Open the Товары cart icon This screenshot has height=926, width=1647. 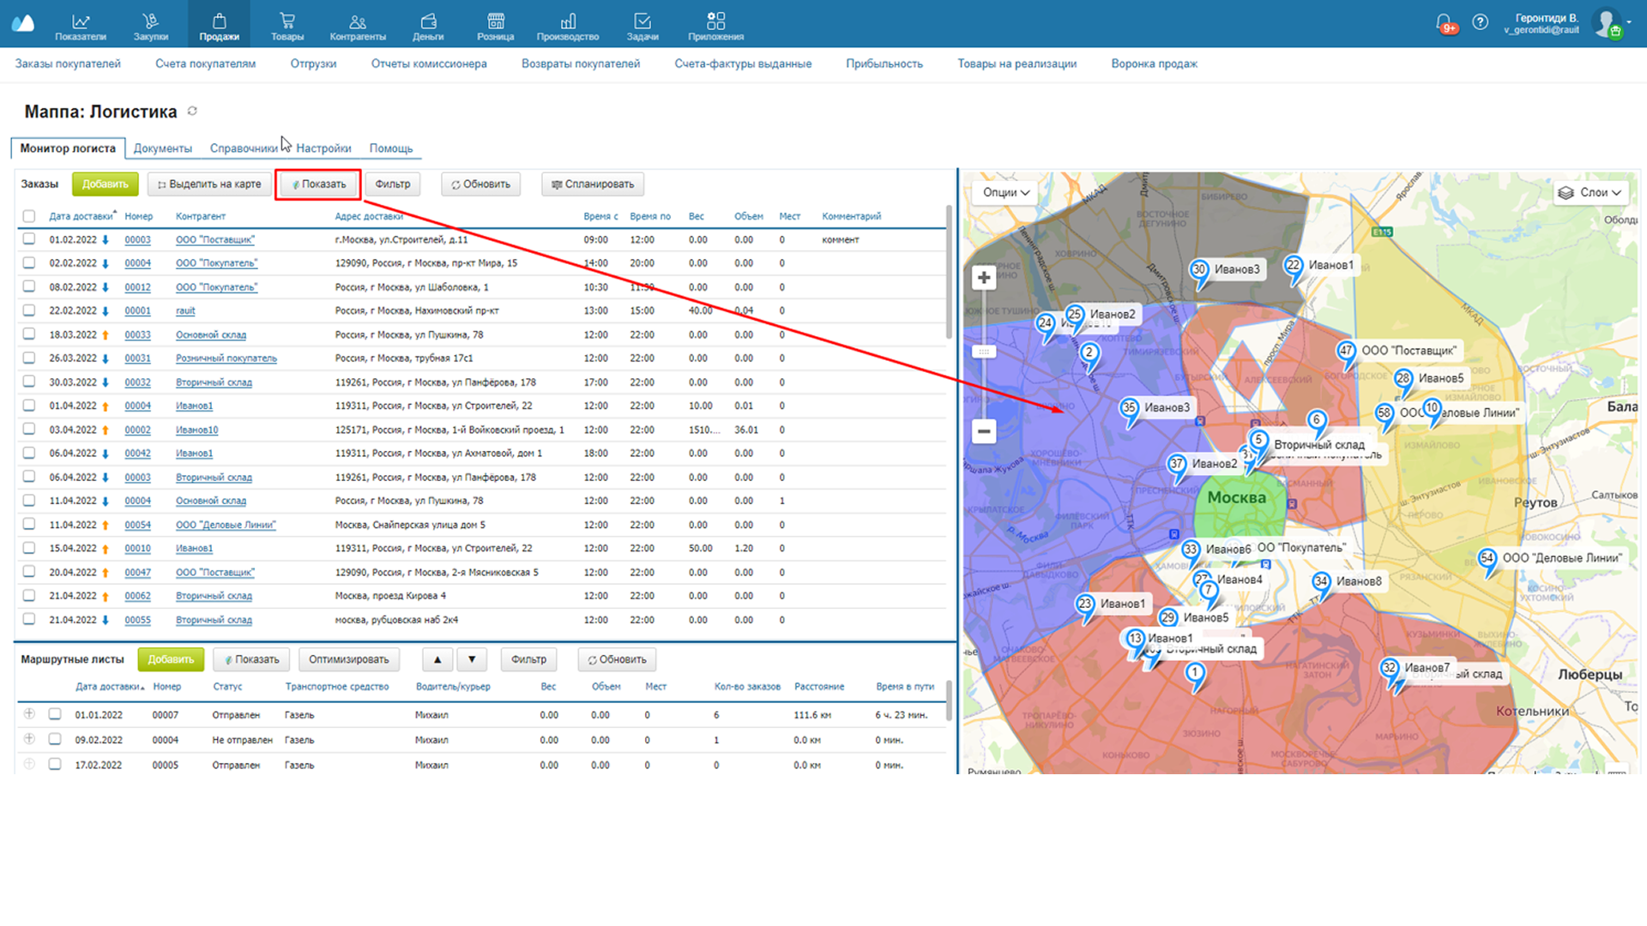coord(287,21)
